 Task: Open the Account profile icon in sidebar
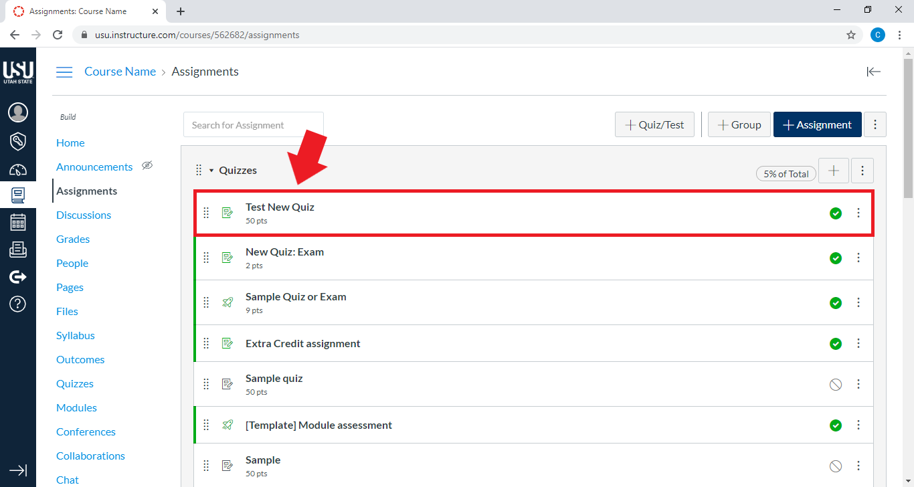(18, 112)
